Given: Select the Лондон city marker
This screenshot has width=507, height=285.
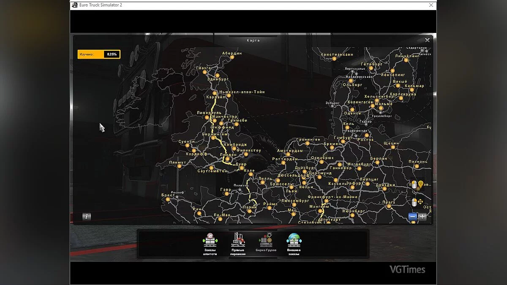Looking at the screenshot, I should pos(227,159).
